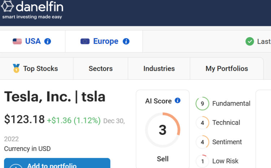Click the Fundamental score 9 circle

[x=202, y=103]
